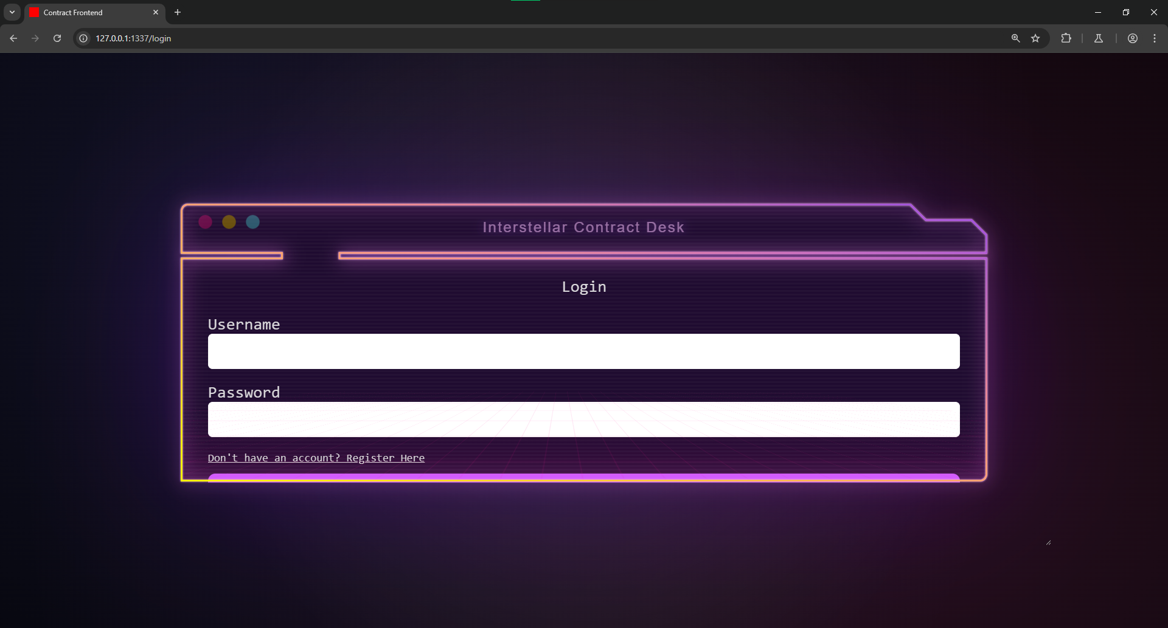Expand the tab search dropdown chevron
This screenshot has height=628, width=1168.
point(12,12)
